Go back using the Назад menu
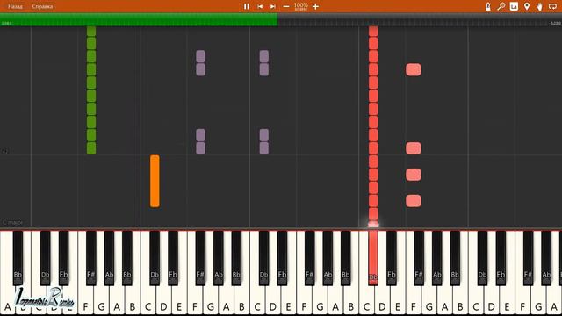 click(x=15, y=6)
